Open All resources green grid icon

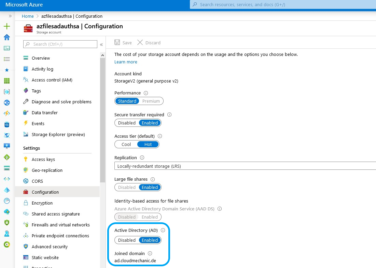coord(7,81)
